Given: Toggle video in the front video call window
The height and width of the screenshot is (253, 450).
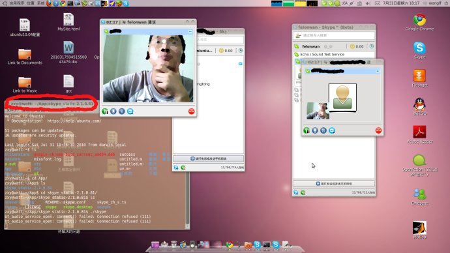Looking at the screenshot, I should [130, 112].
